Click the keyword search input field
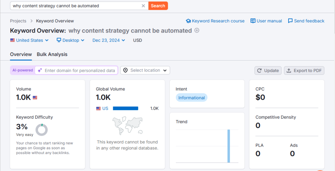The width and height of the screenshot is (335, 171). 75,6
